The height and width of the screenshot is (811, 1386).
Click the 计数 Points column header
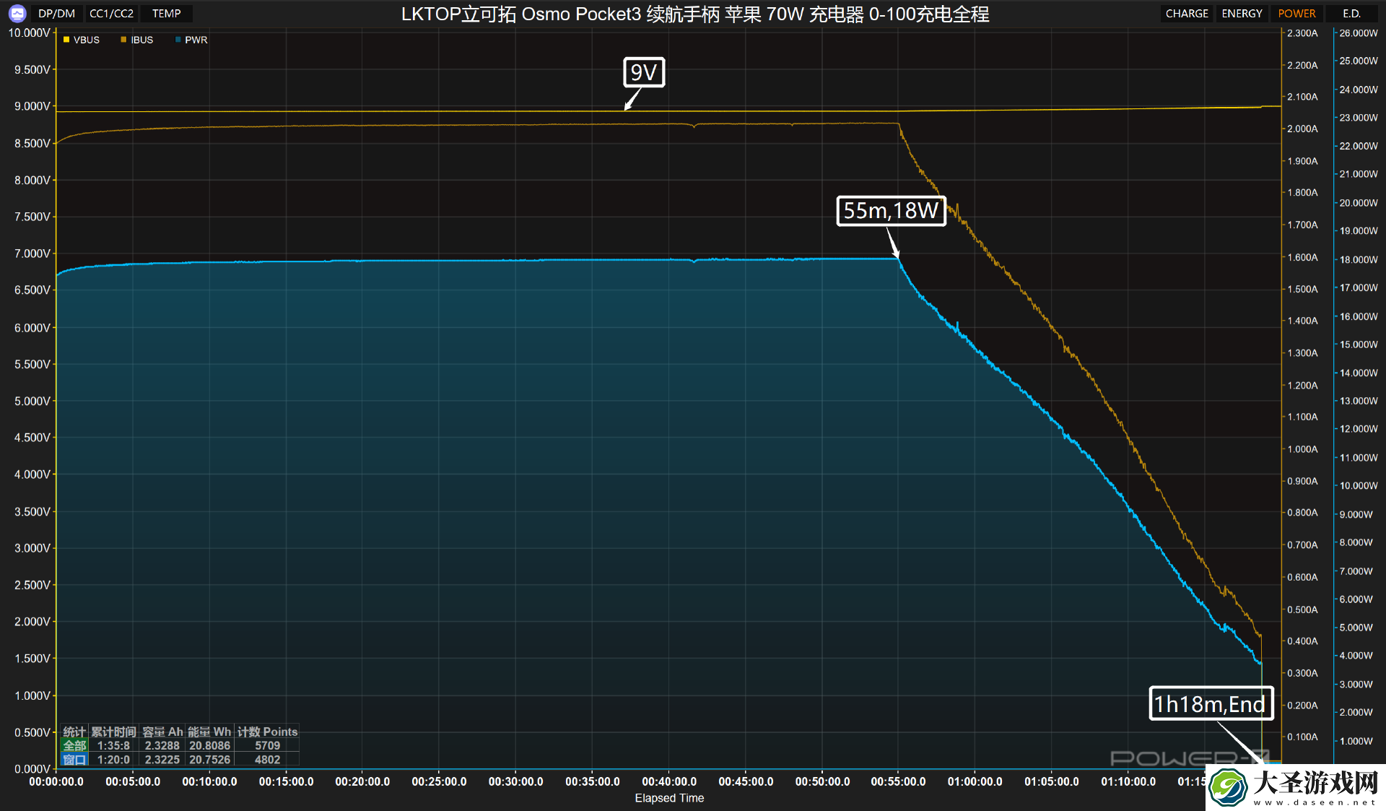pyautogui.click(x=267, y=732)
